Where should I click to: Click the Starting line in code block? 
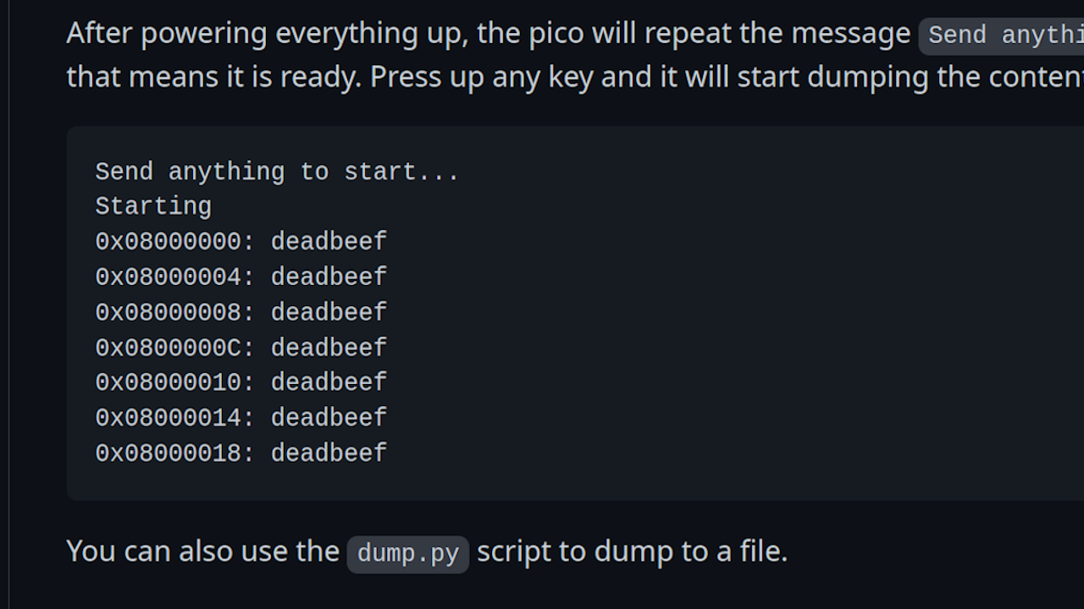click(x=153, y=206)
